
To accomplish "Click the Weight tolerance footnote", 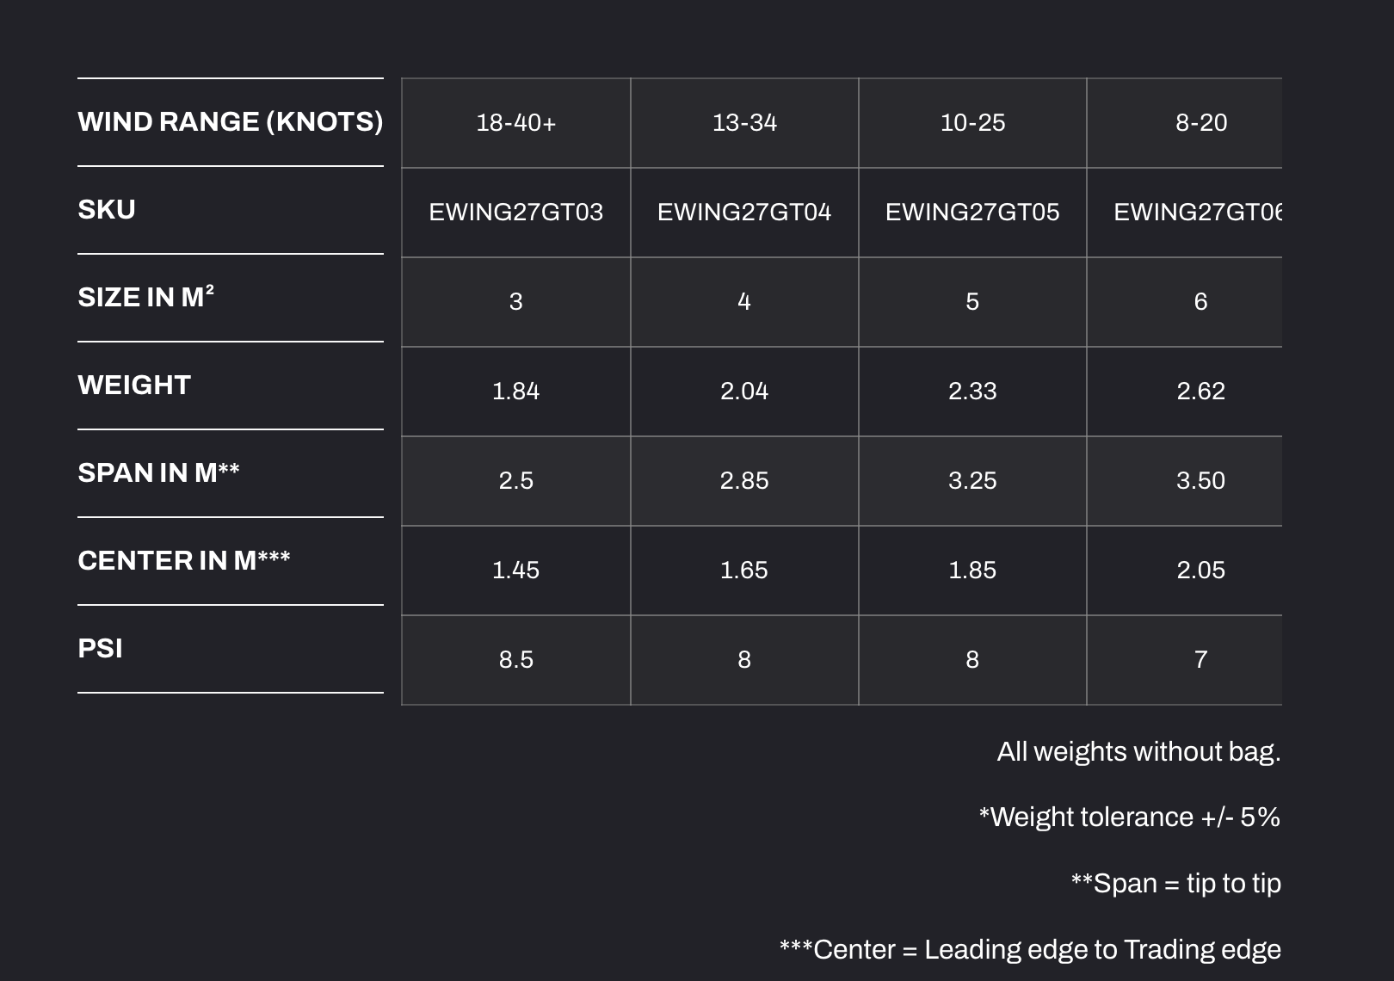I will pyautogui.click(x=1130, y=817).
